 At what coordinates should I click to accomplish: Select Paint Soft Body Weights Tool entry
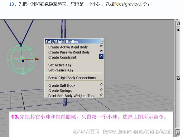click(71, 96)
